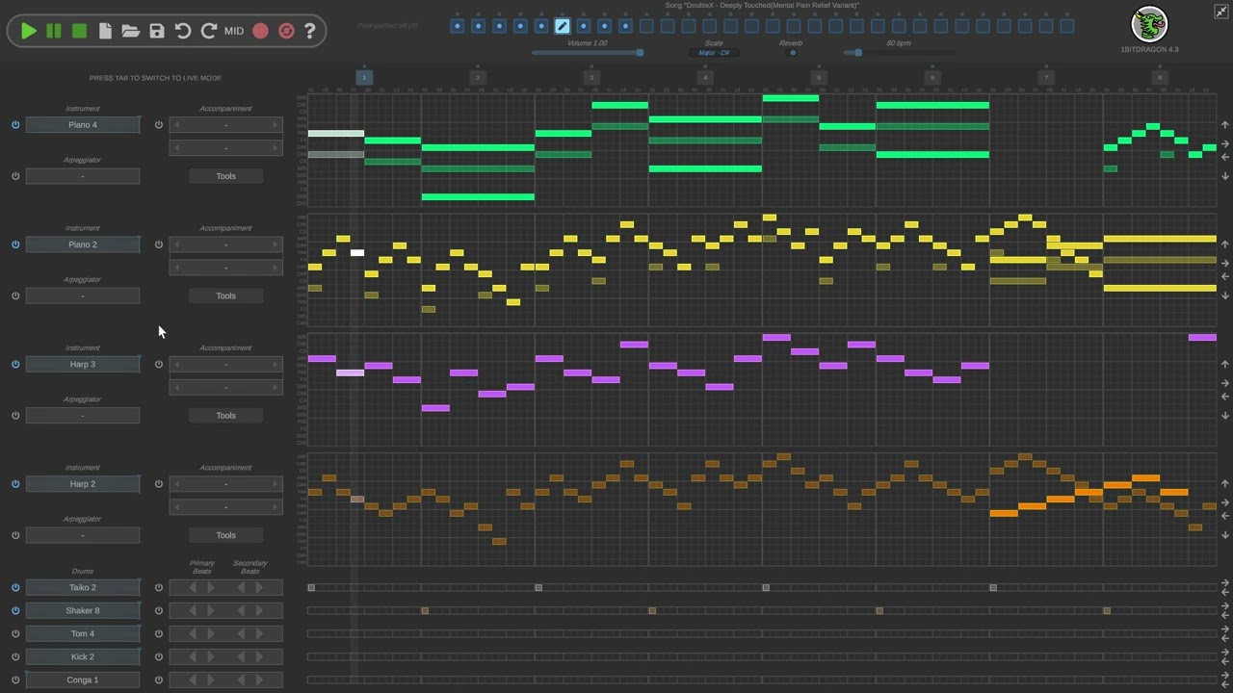Toggle Harp 2 instrument power
This screenshot has width=1233, height=693.
tap(15, 483)
